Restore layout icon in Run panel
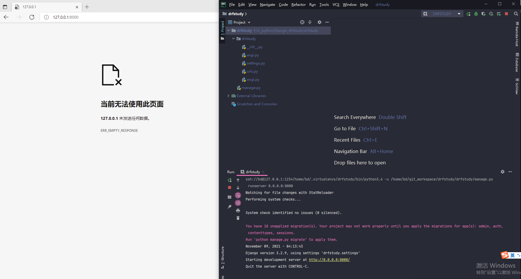The image size is (521, 279). [x=230, y=197]
